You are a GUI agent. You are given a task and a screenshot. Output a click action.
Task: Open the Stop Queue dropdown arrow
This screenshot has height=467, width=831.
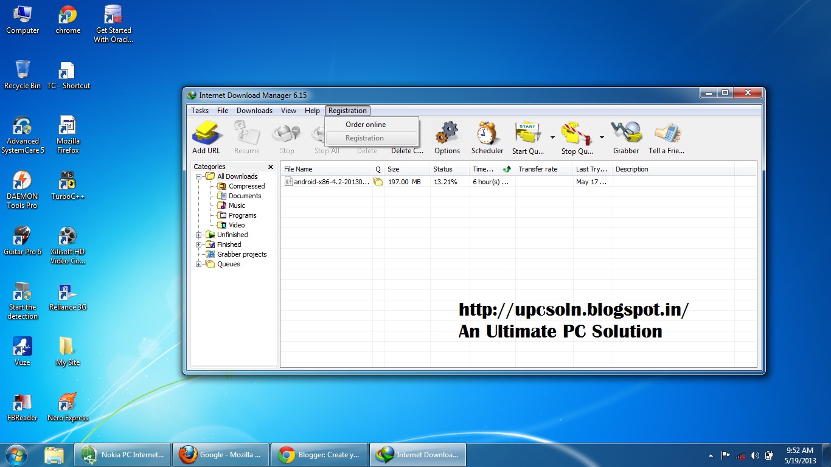[x=602, y=137]
